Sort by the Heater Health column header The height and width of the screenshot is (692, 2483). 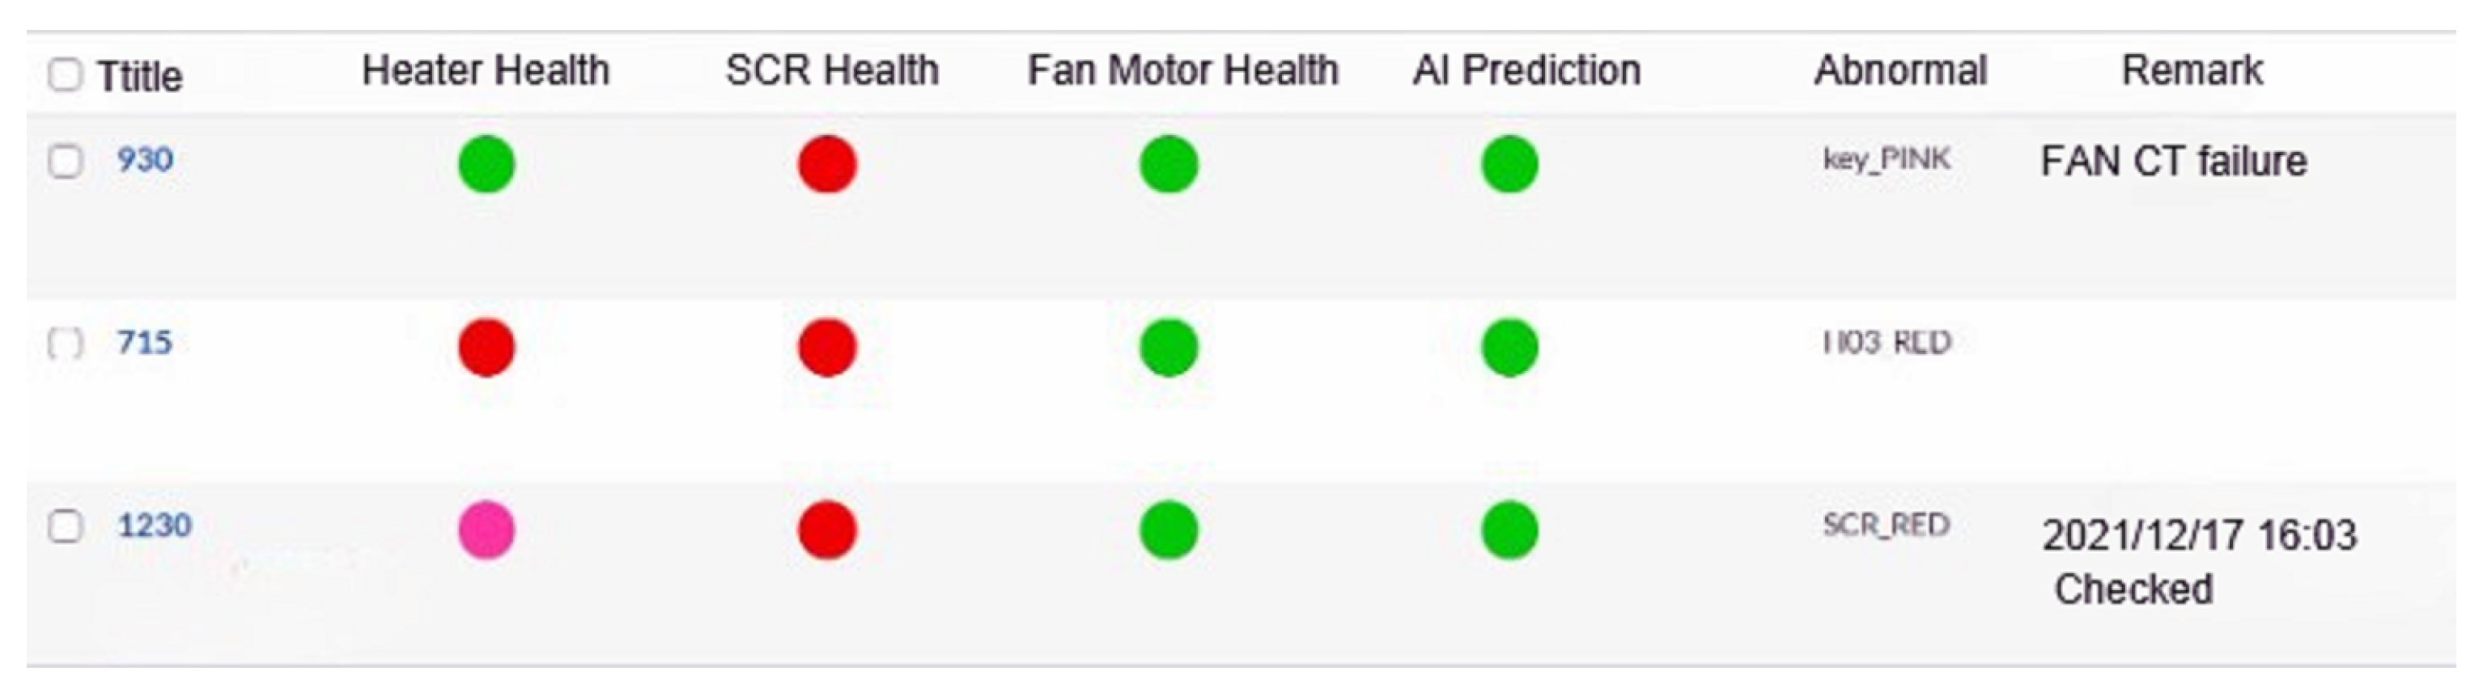(485, 70)
